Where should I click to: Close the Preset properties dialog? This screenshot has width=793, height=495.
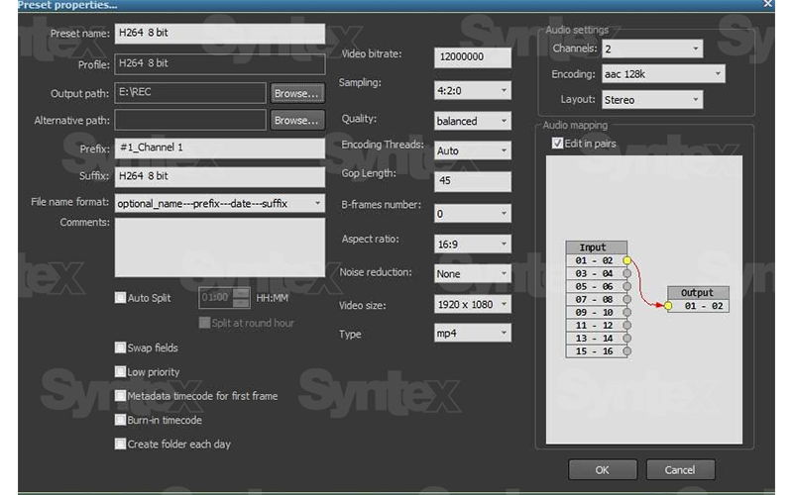coord(767,4)
